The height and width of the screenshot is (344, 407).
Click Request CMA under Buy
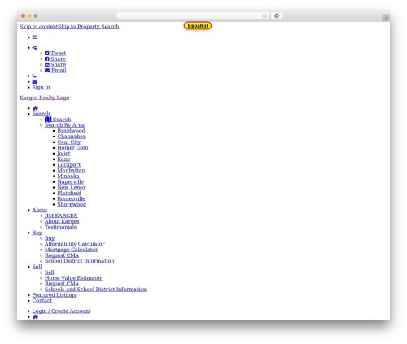62,255
